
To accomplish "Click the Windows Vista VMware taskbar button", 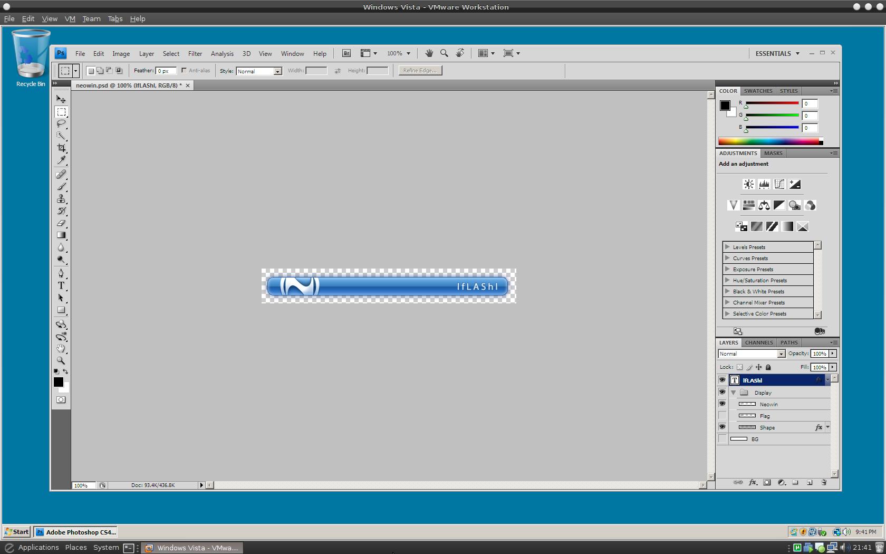I will pos(192,548).
